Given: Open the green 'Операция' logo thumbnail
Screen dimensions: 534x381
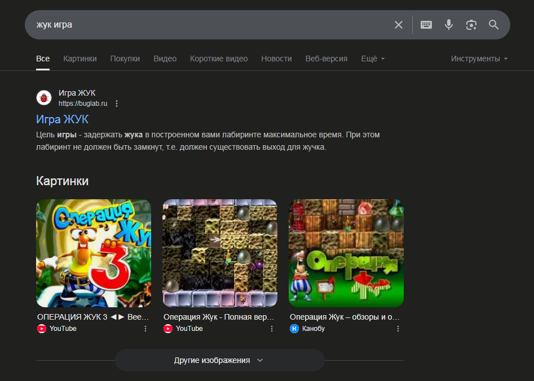Looking at the screenshot, I should point(346,253).
